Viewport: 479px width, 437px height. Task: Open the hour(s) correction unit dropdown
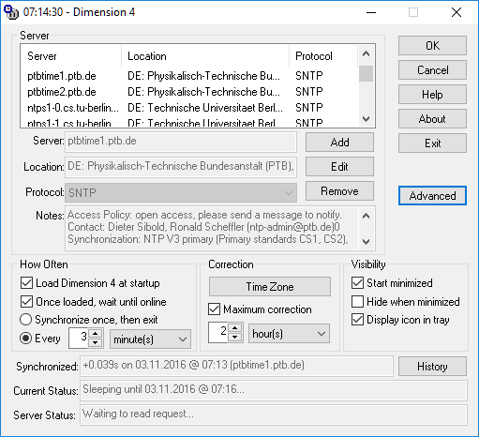(289, 334)
